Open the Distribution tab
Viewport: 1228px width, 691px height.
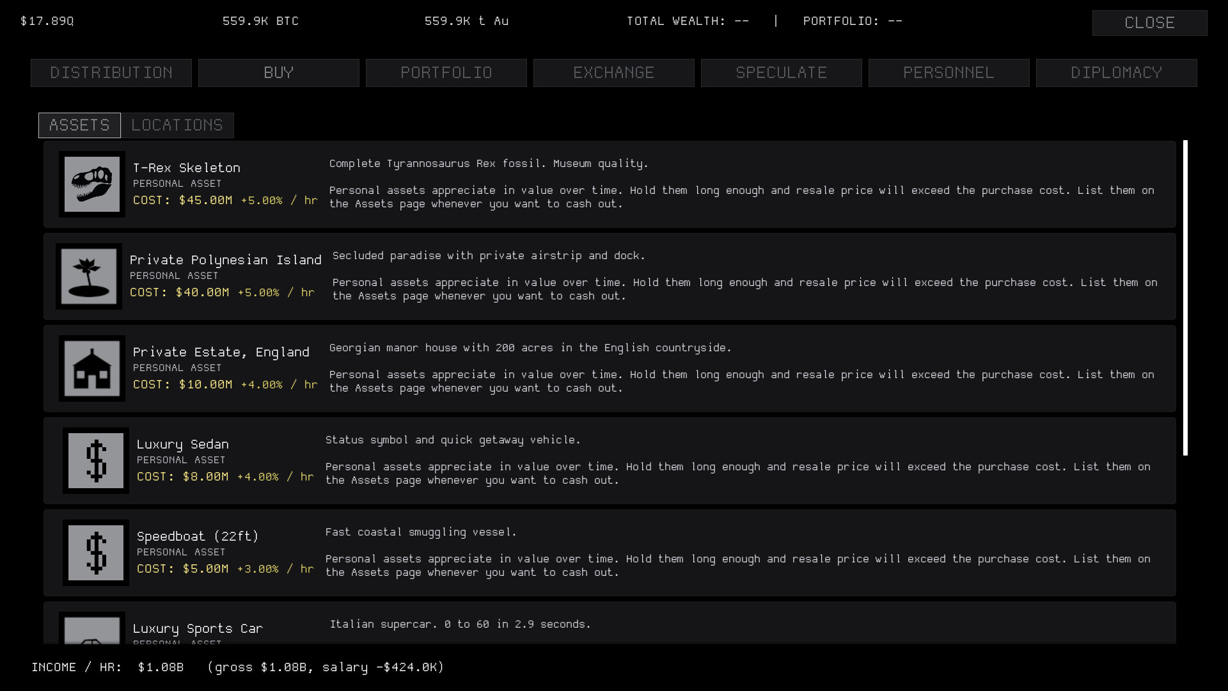pos(111,73)
